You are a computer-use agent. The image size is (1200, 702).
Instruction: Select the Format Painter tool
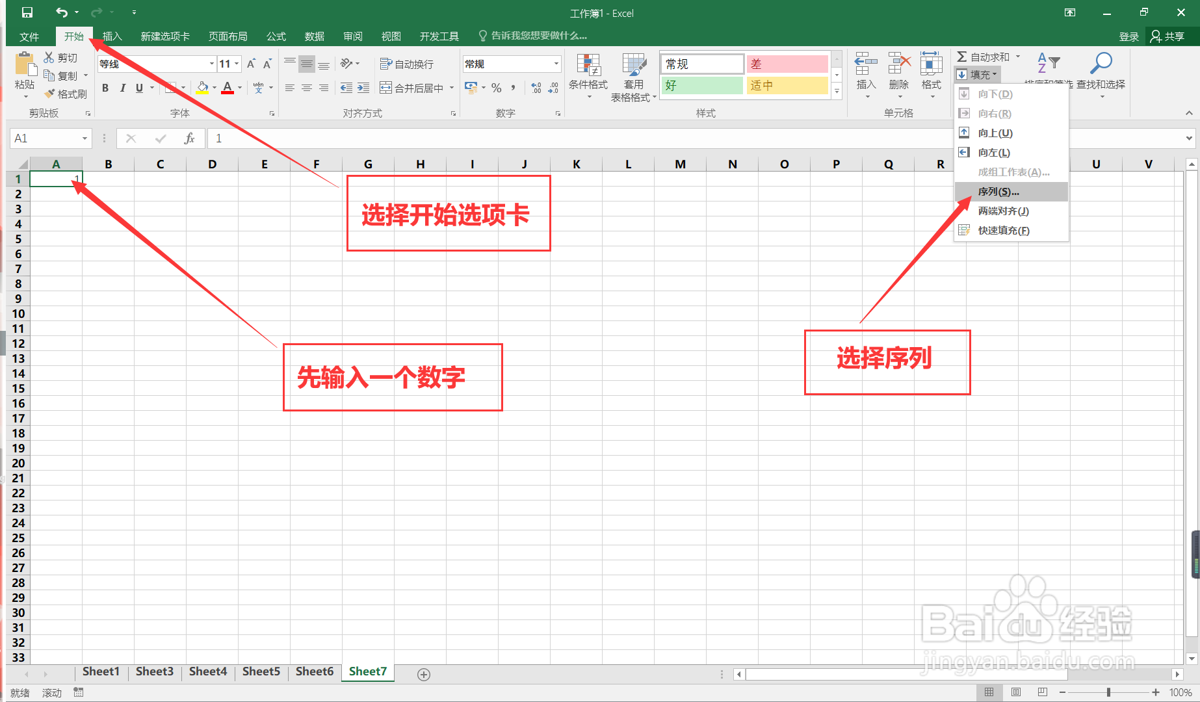click(x=66, y=93)
